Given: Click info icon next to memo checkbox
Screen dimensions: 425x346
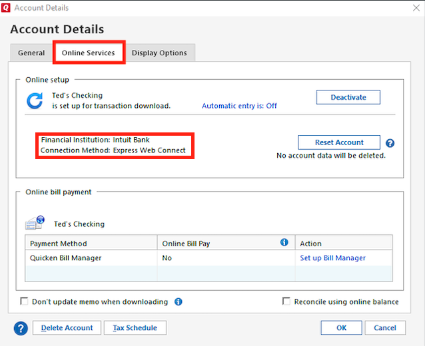Looking at the screenshot, I should (178, 301).
